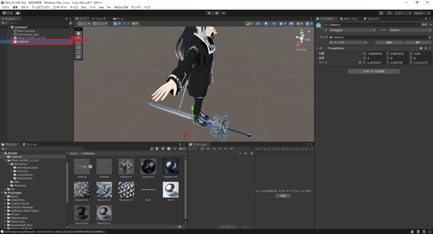The image size is (433, 234).
Task: Click the prefab Open button
Action: click(418, 42)
